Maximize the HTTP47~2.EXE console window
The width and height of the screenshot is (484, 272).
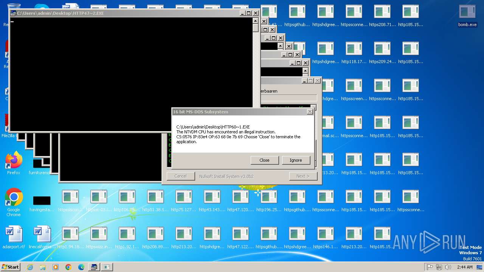248,13
